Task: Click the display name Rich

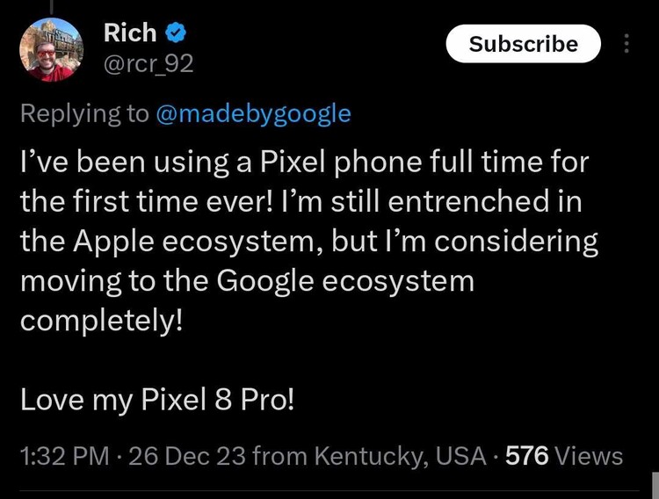Action: (130, 33)
